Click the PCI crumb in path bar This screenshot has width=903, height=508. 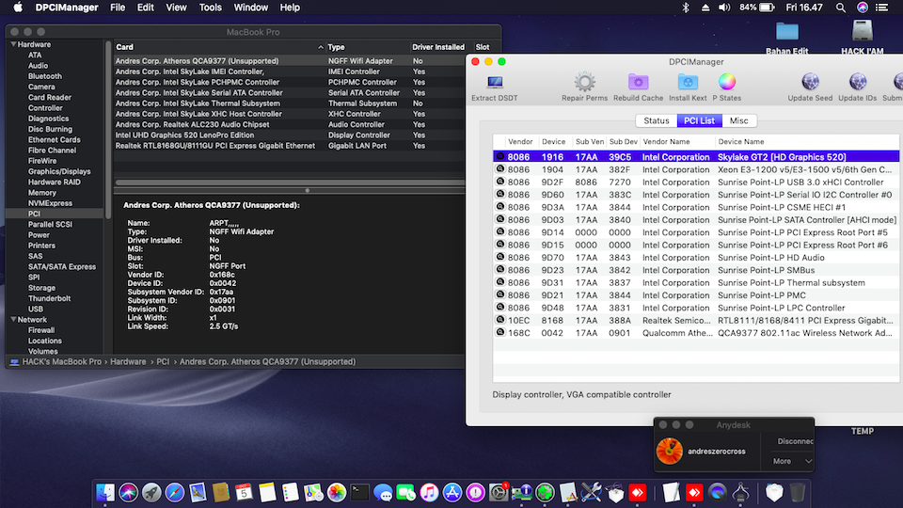click(x=163, y=361)
